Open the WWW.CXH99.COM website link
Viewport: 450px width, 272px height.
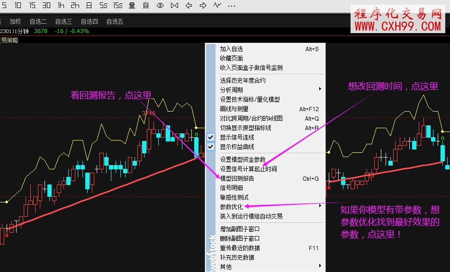[397, 26]
